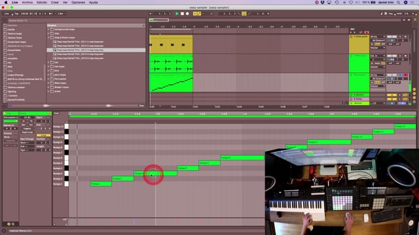Select the highlighted clap loop wav file
The height and width of the screenshot is (235, 419).
coord(96,50)
